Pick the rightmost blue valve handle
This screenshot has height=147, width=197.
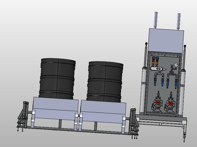coord(176,84)
